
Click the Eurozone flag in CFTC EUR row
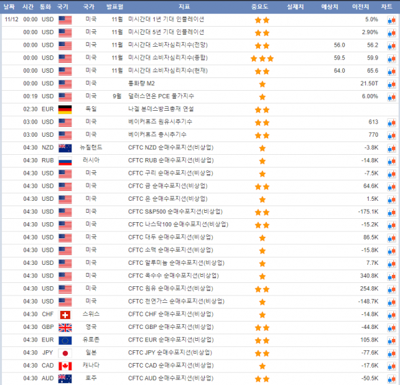coord(65,340)
